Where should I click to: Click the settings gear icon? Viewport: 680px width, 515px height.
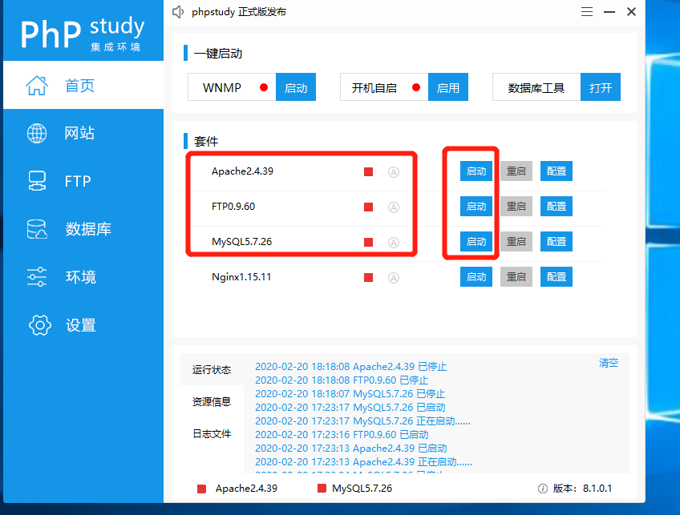(x=40, y=325)
